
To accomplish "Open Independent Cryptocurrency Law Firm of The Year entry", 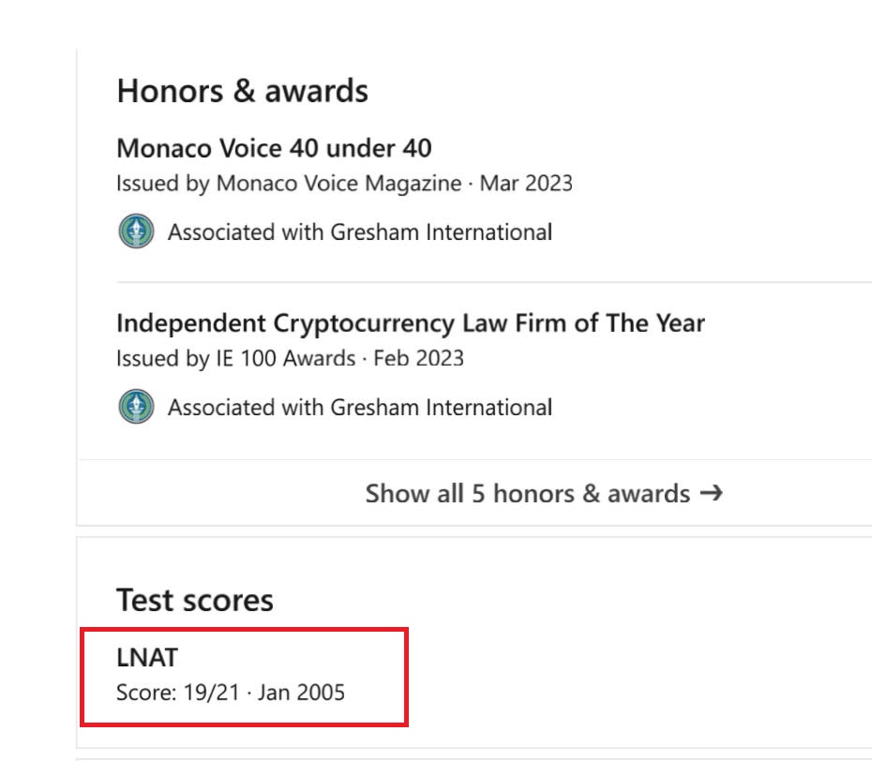I will (x=411, y=323).
